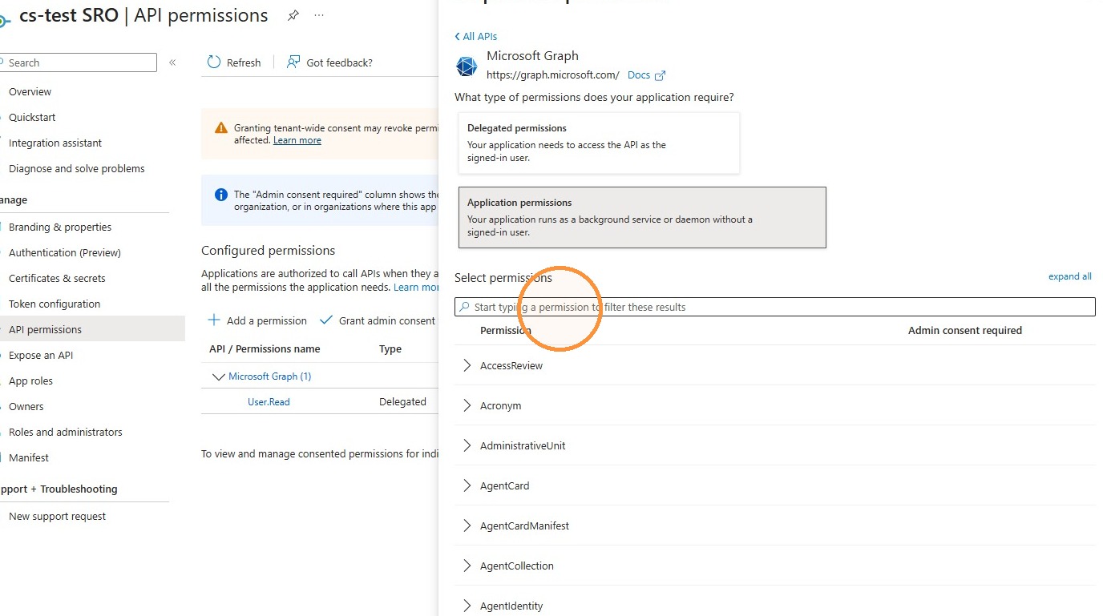Open Docs external link icon
The width and height of the screenshot is (1103, 616).
pos(660,75)
